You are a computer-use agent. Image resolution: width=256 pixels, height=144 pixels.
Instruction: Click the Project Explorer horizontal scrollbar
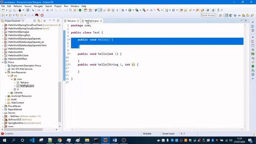[x=23, y=130]
